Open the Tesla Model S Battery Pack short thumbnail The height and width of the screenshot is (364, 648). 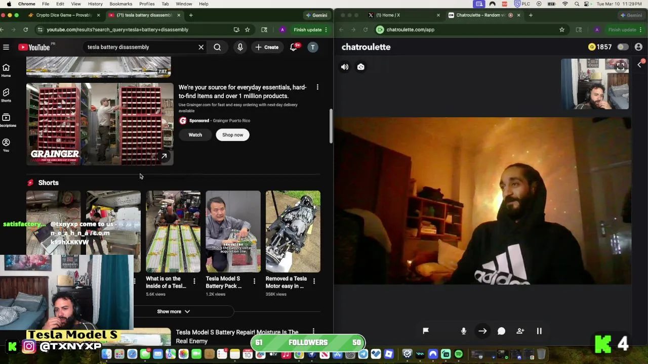[233, 232]
